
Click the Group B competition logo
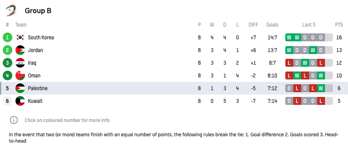11,10
